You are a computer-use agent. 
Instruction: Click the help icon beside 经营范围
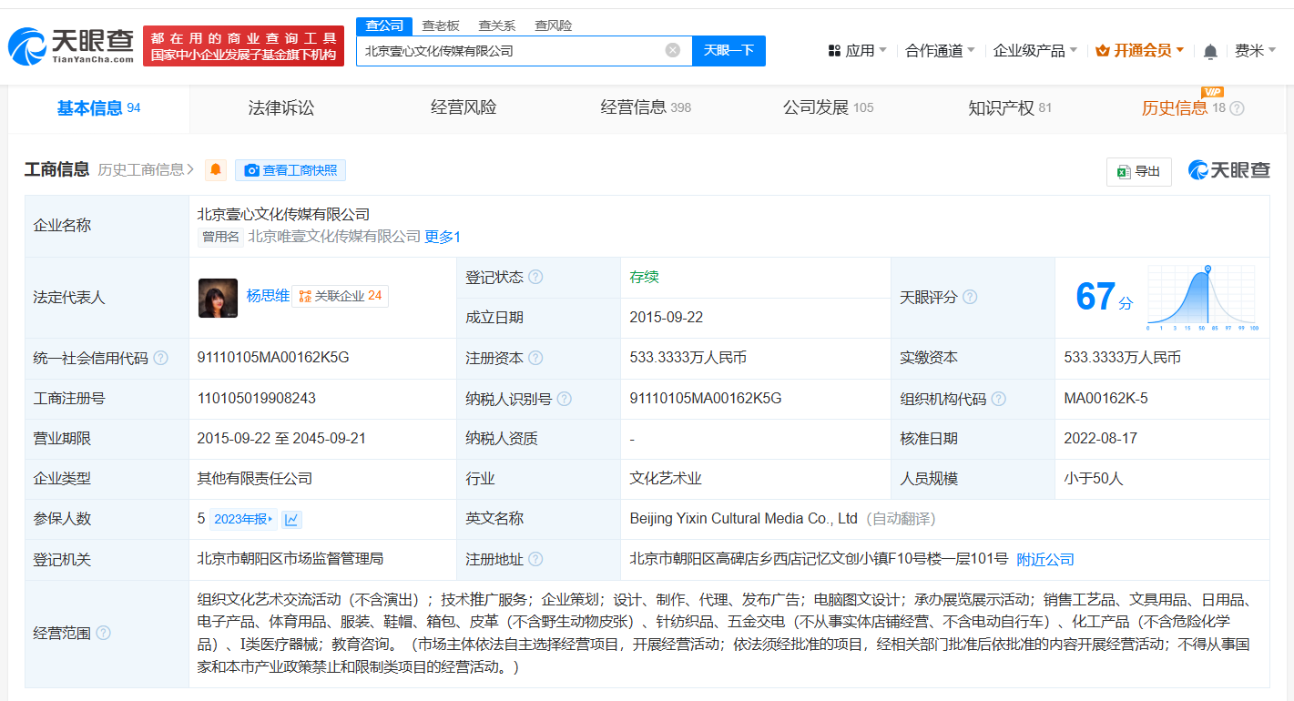point(103,633)
